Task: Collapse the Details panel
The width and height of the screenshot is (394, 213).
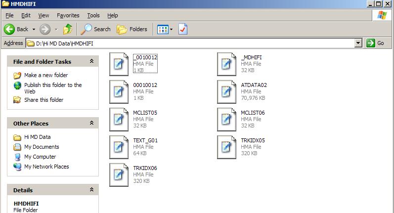Action: coord(92,190)
